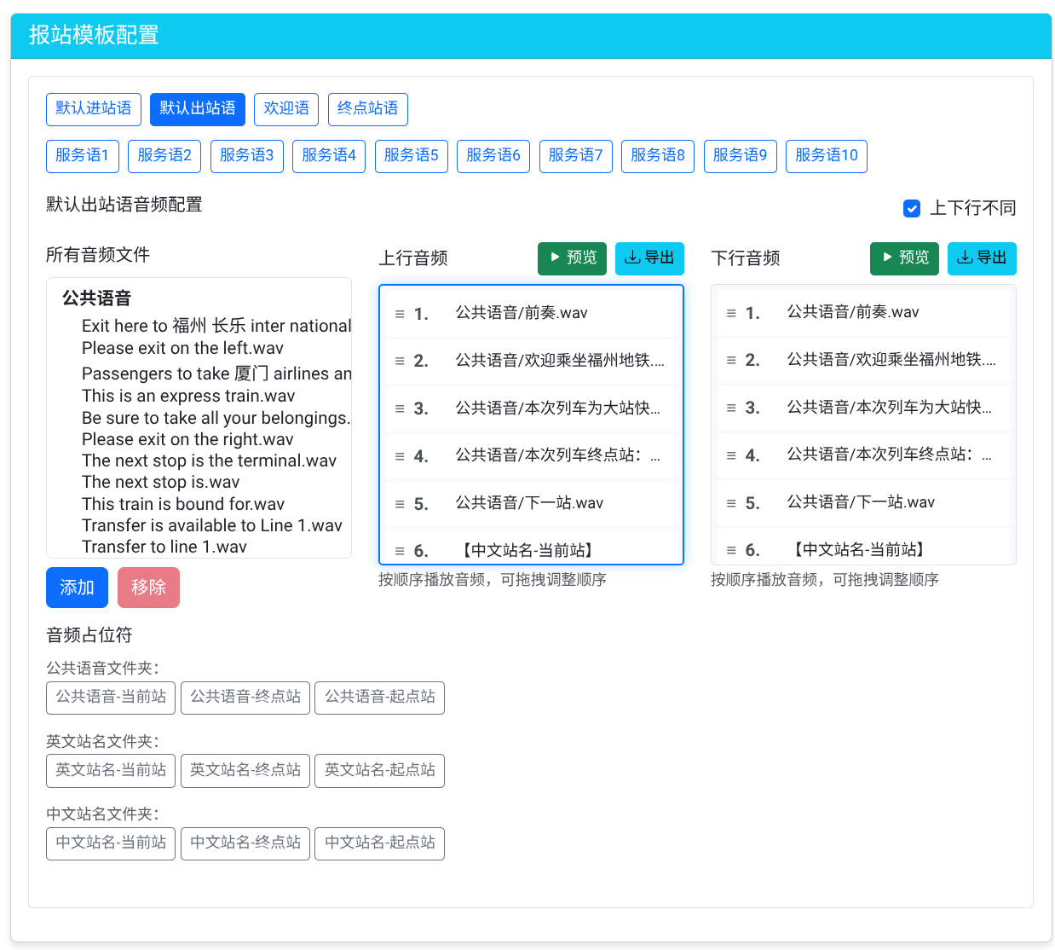Click the drag handle beside 公共语音/下一站.wav downstream
Screen dimensions: 1055x950
pyautogui.click(x=732, y=502)
